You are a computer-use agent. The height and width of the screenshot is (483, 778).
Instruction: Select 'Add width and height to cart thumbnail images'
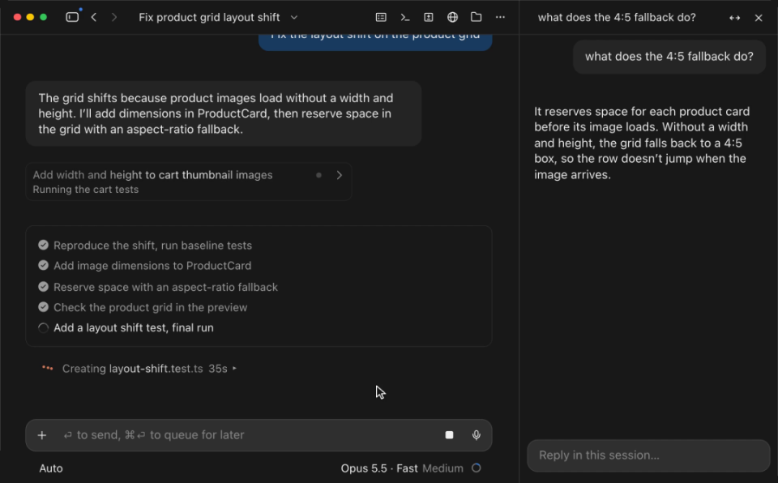click(x=153, y=175)
